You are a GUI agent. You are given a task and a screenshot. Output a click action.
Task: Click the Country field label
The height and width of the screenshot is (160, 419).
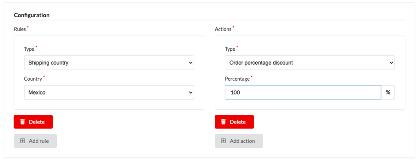click(33, 79)
